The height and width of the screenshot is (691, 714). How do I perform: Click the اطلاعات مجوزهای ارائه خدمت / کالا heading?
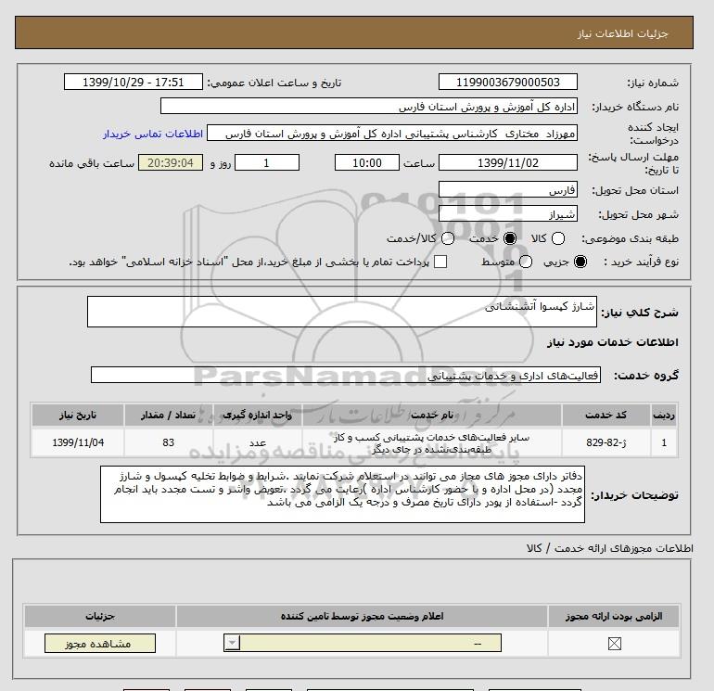pyautogui.click(x=610, y=548)
